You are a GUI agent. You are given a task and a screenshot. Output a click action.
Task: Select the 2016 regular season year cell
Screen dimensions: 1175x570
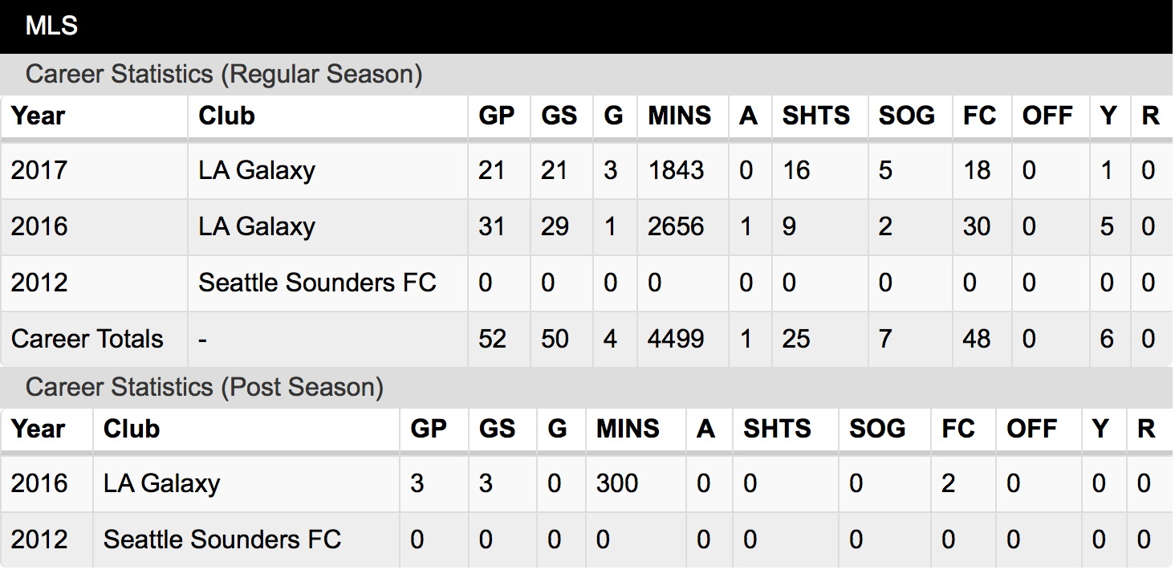click(x=39, y=226)
